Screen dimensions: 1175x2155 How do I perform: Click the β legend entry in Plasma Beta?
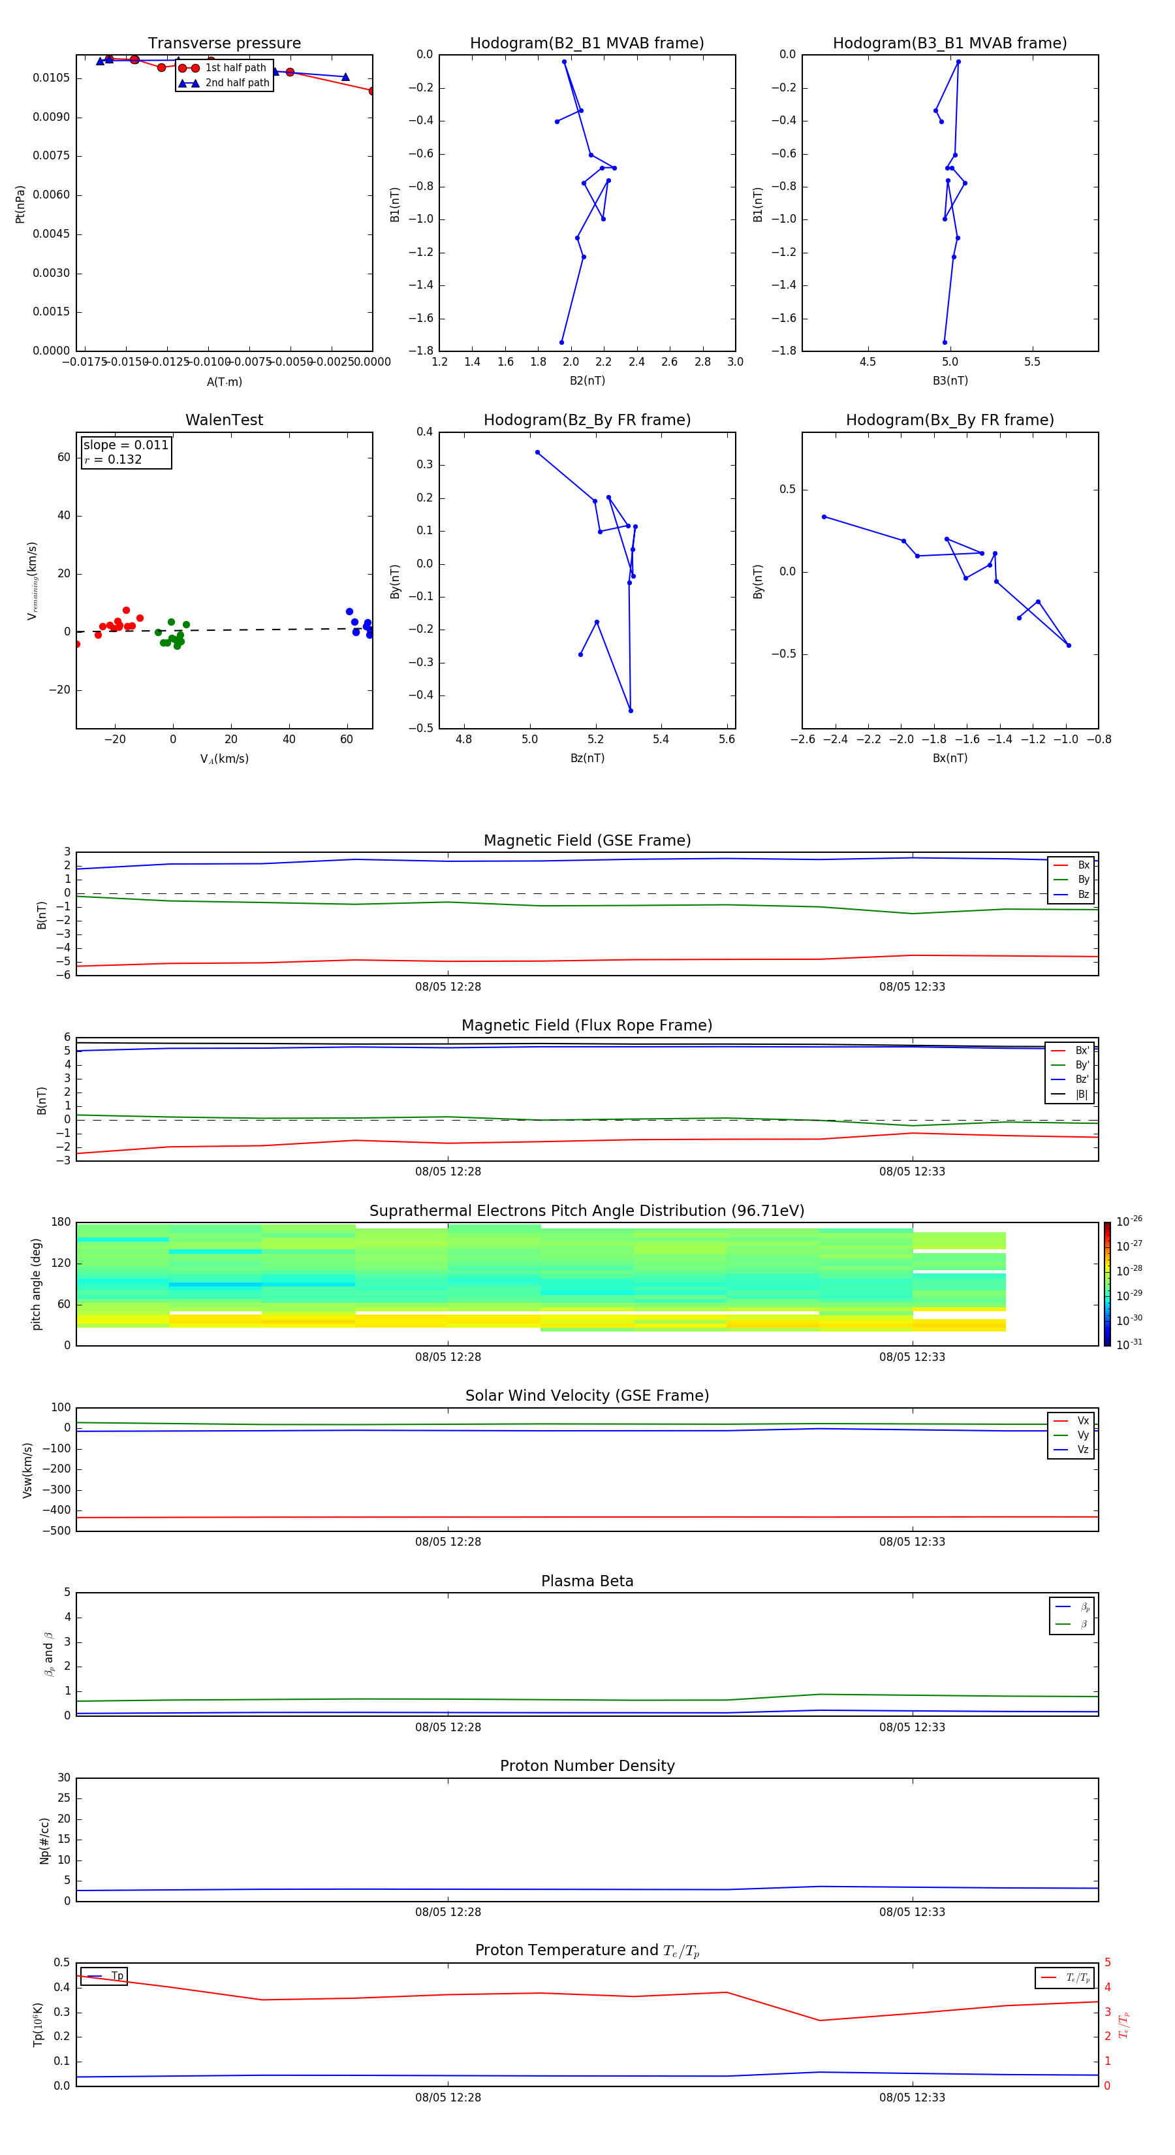pyautogui.click(x=1072, y=1624)
